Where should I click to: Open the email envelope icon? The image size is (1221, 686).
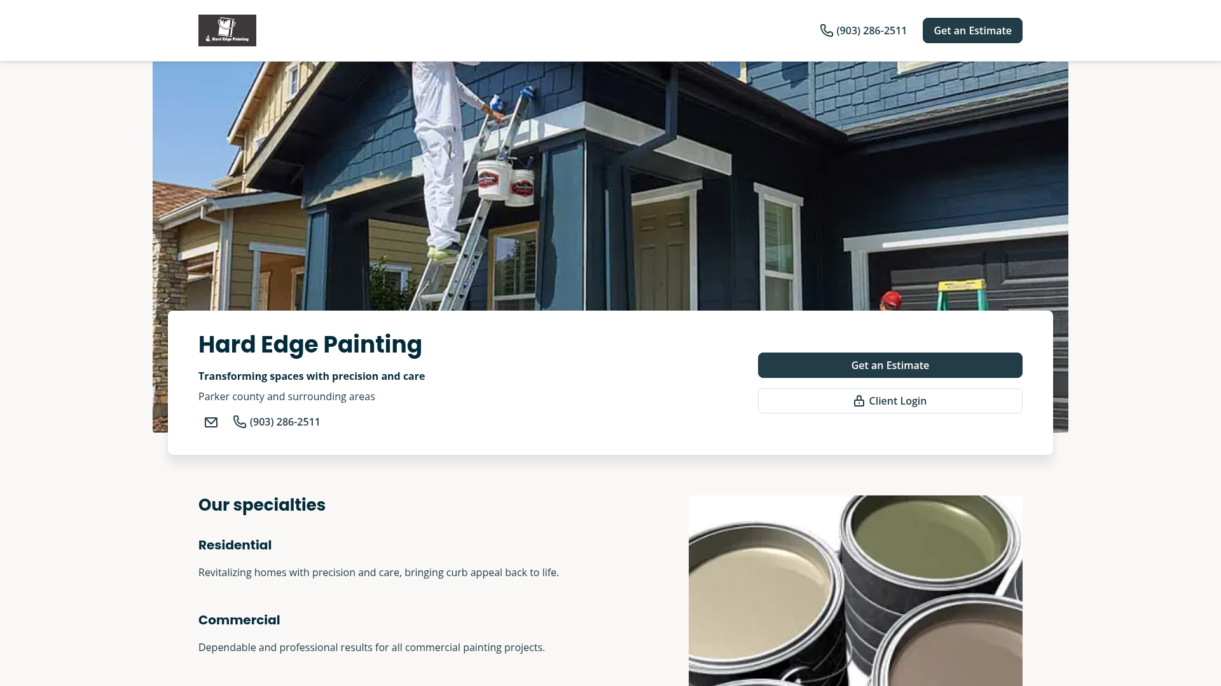211,422
